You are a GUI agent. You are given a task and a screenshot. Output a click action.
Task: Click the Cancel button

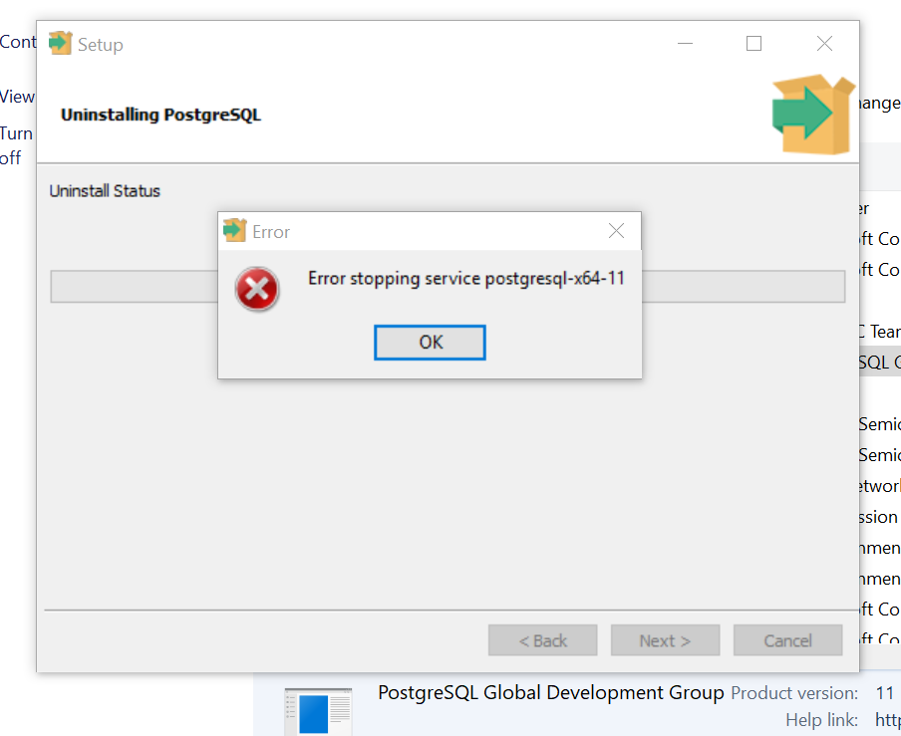tap(787, 640)
